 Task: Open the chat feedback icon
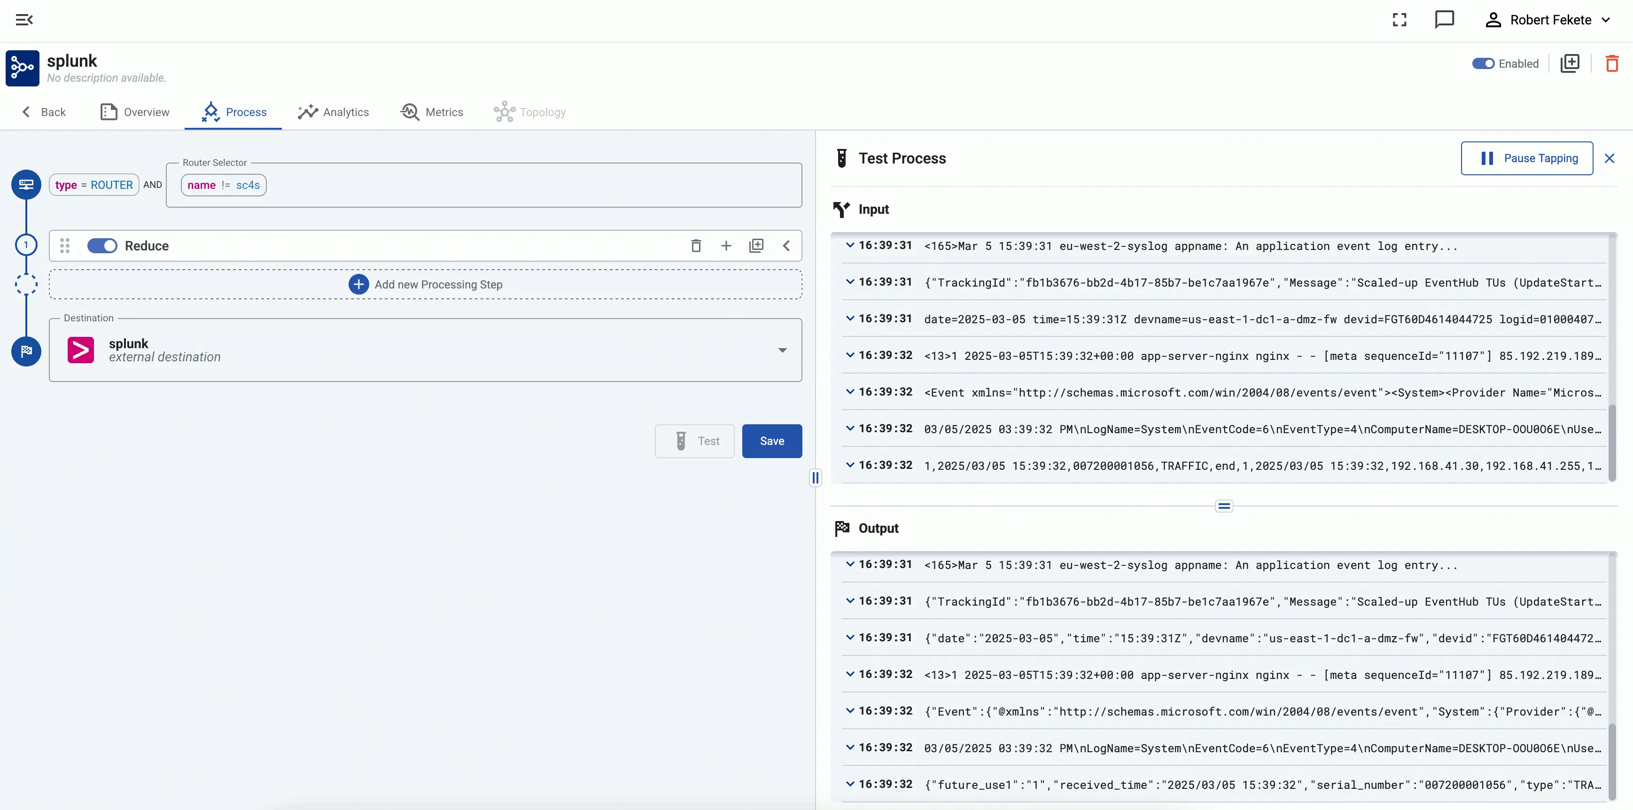[1444, 20]
